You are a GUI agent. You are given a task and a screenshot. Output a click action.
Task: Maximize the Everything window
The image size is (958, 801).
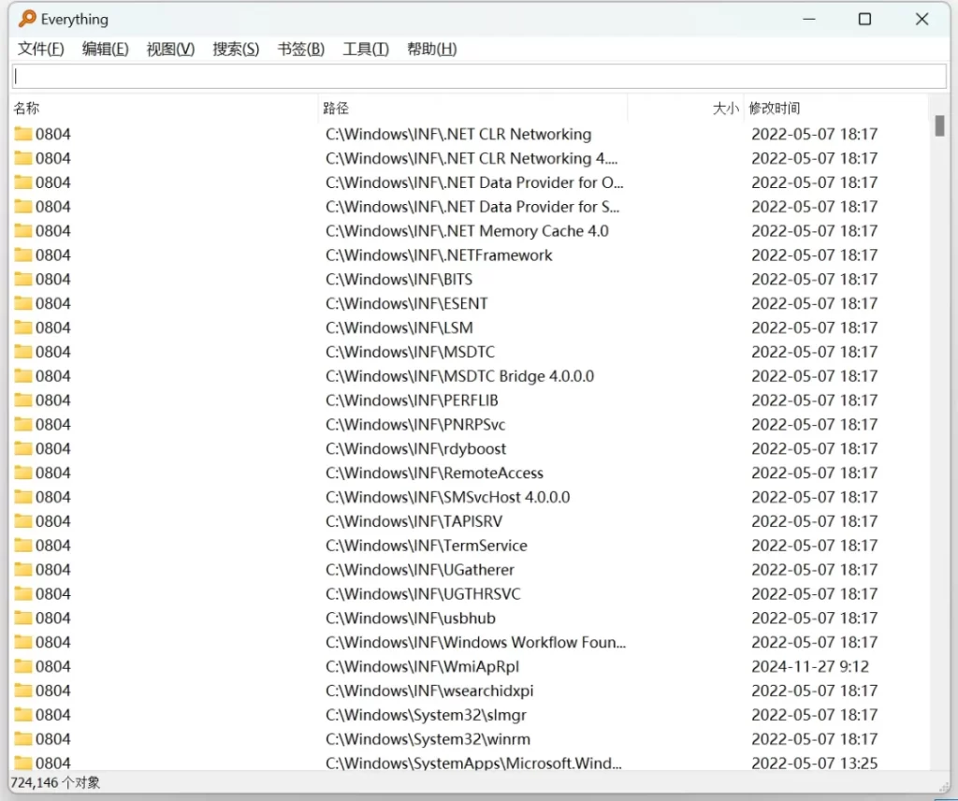coord(864,19)
